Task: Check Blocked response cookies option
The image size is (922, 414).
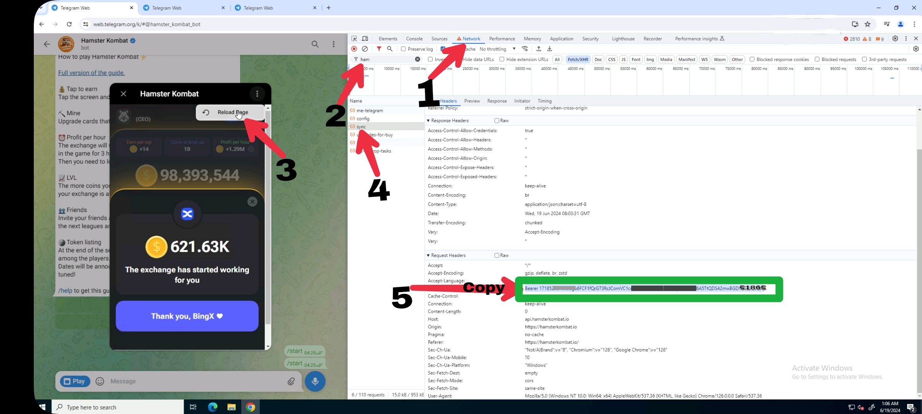Action: 752,59
